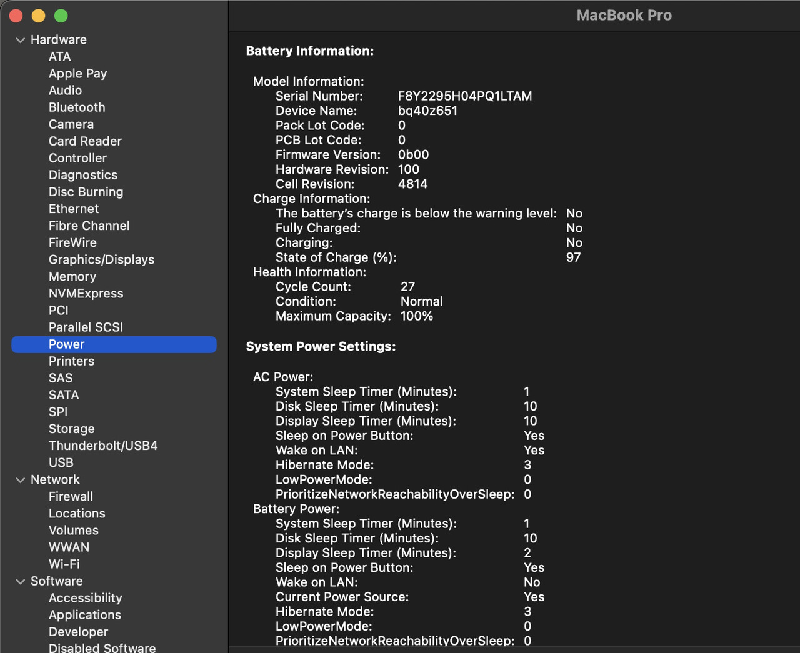This screenshot has height=653, width=800.
Task: Select Bluetooth in the sidebar
Action: pyautogui.click(x=76, y=107)
